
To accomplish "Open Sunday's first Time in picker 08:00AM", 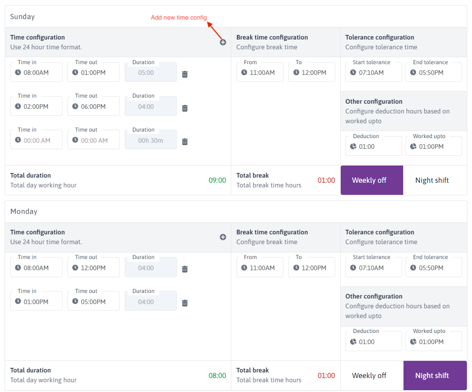I will tap(36, 73).
